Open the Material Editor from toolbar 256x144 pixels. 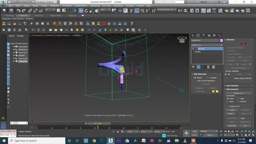(x=220, y=11)
